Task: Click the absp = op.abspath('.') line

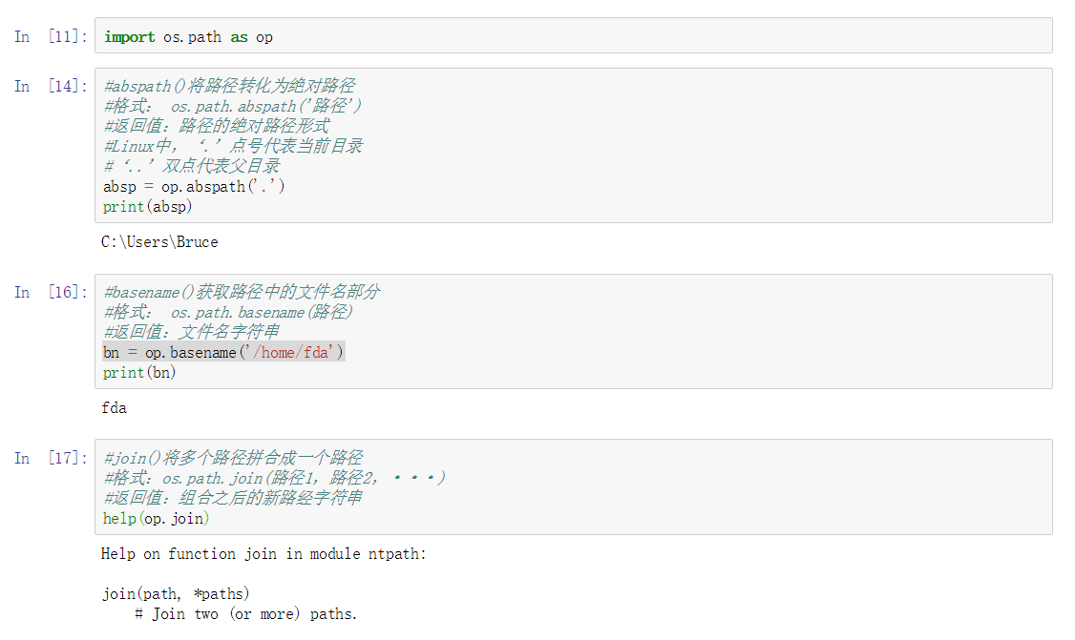Action: [194, 187]
